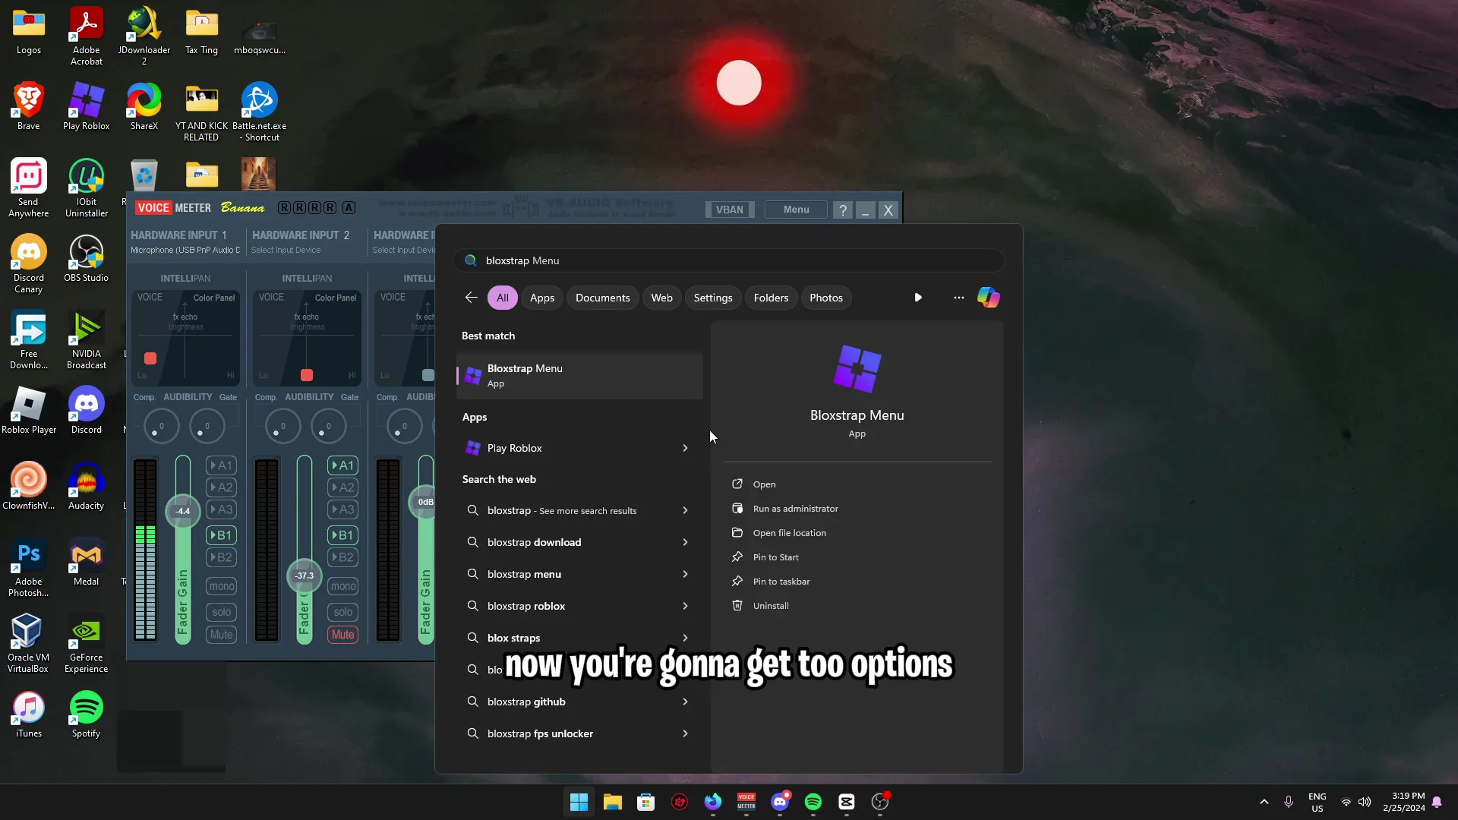The image size is (1458, 820).
Task: Open Spotify from the taskbar
Action: (x=813, y=802)
